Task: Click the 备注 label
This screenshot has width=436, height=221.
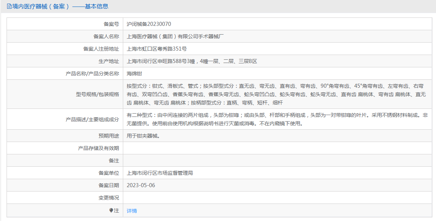Action: click(x=114, y=161)
